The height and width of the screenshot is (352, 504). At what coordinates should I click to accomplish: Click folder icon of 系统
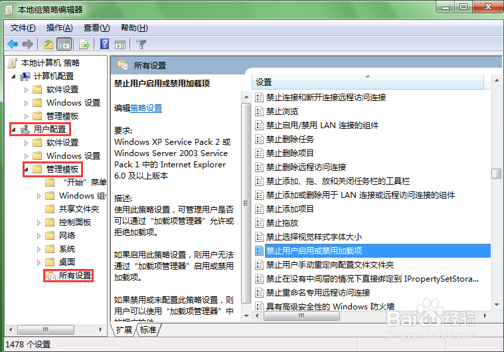pos(50,249)
